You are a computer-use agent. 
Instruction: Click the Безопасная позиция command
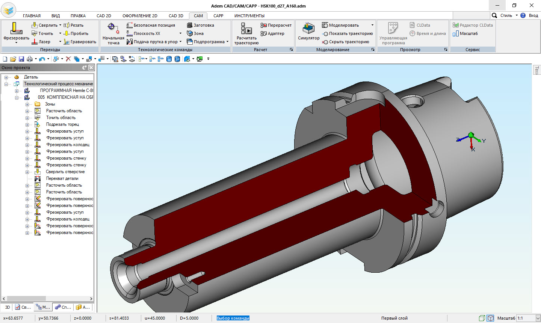[151, 25]
